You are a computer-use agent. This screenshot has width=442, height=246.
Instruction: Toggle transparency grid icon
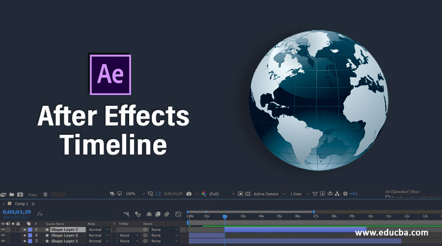[x=248, y=194]
